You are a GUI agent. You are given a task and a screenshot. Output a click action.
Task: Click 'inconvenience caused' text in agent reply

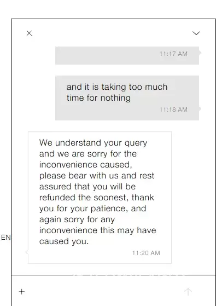pos(86,165)
